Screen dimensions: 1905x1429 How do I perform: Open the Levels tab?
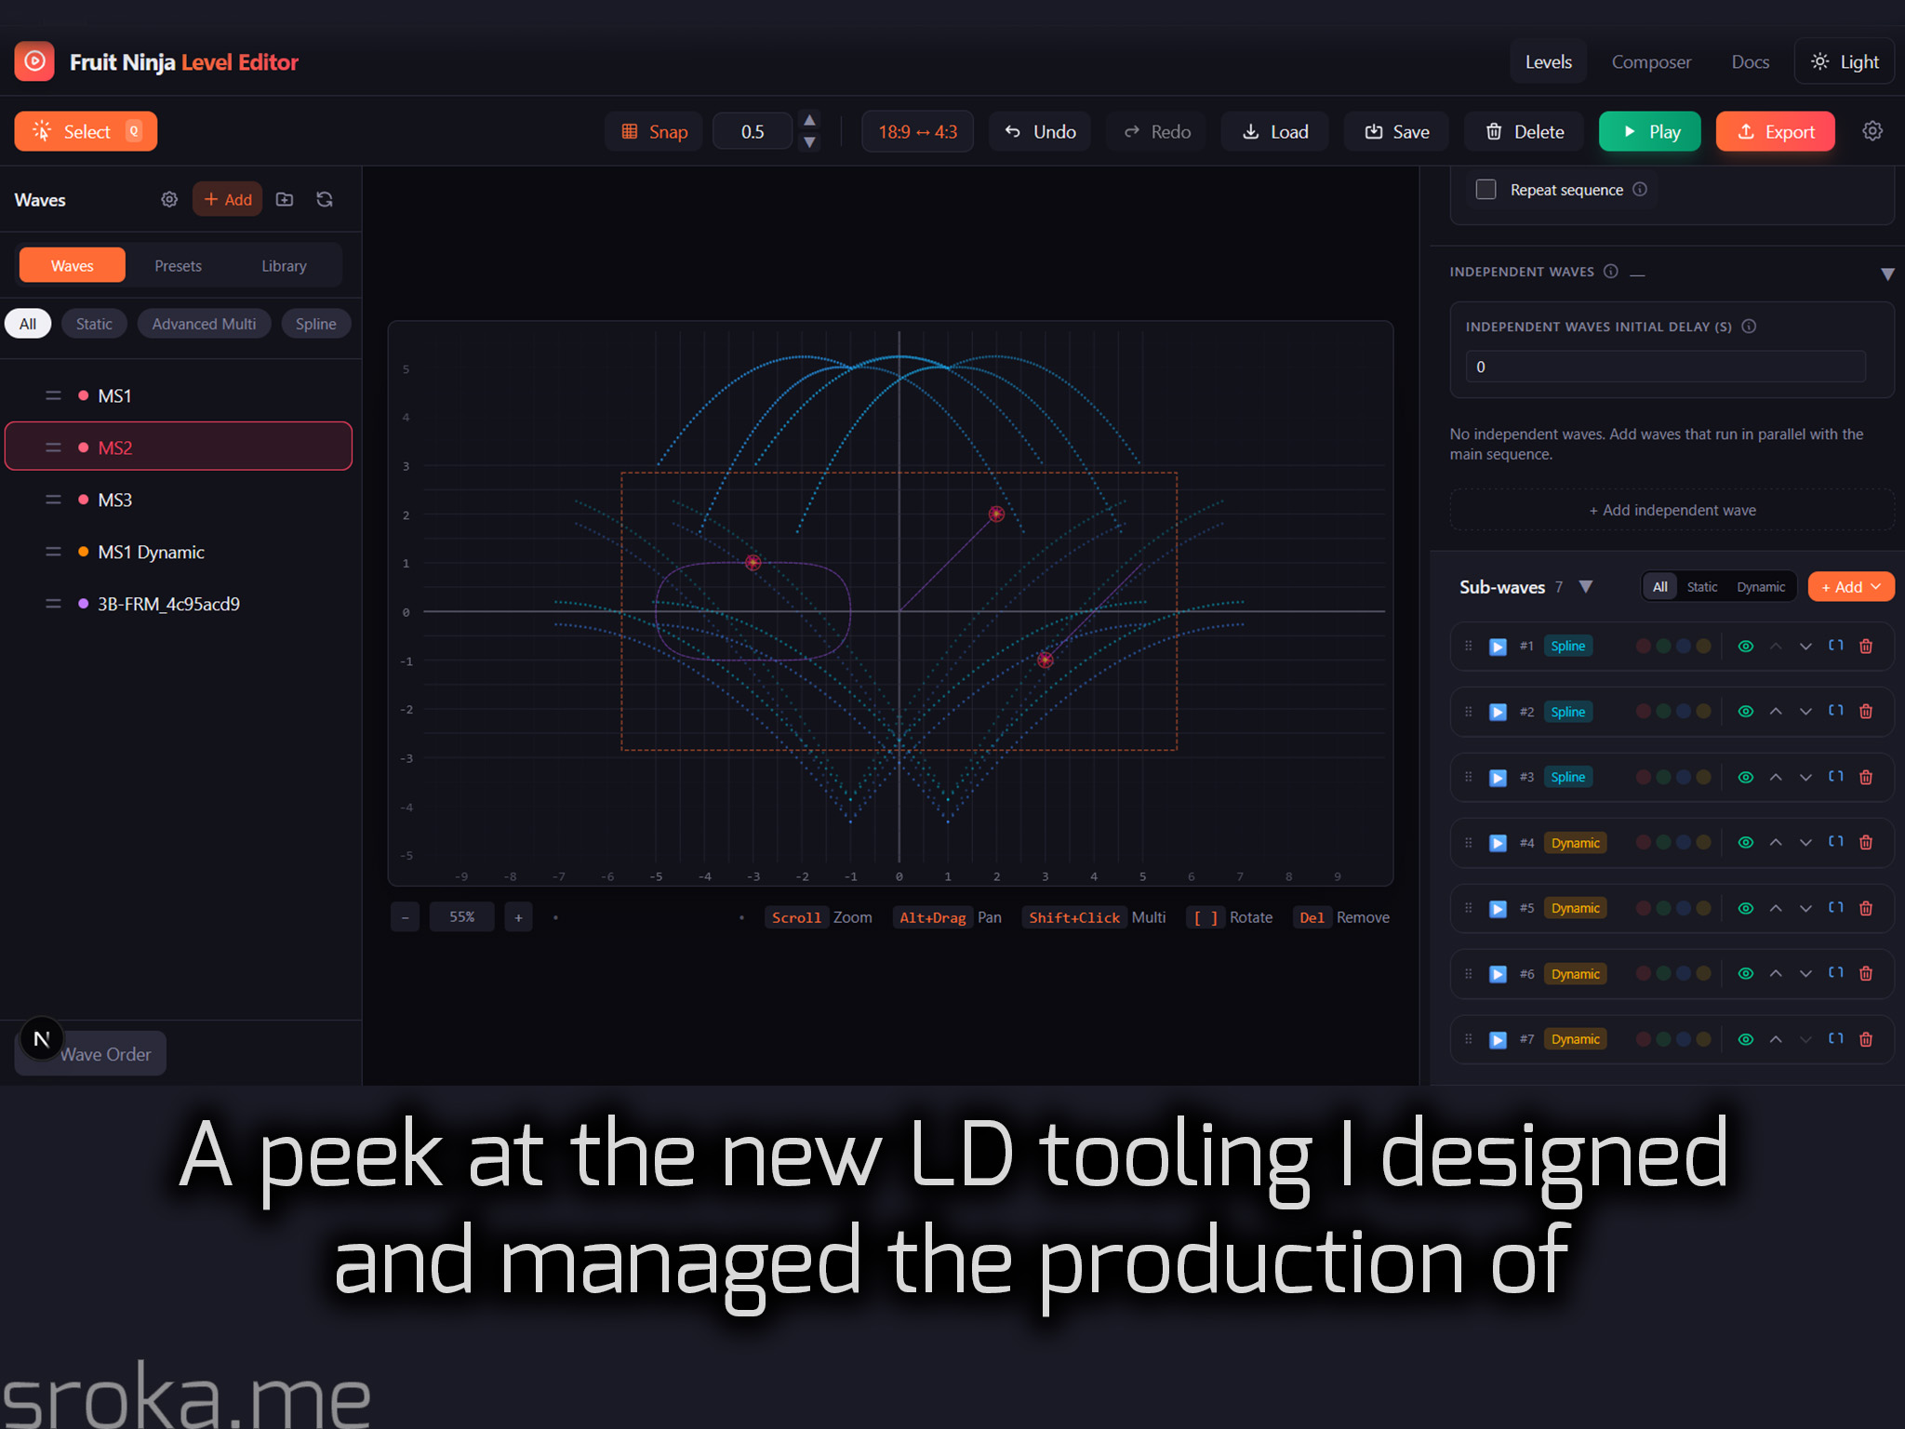click(x=1549, y=62)
